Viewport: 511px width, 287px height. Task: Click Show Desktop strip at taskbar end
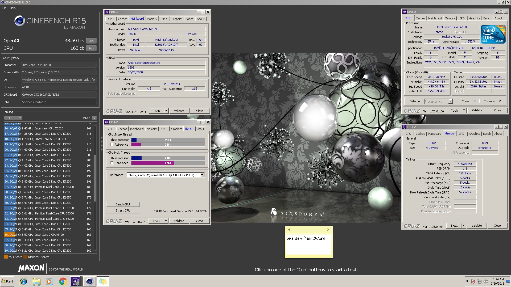pyautogui.click(x=508, y=281)
